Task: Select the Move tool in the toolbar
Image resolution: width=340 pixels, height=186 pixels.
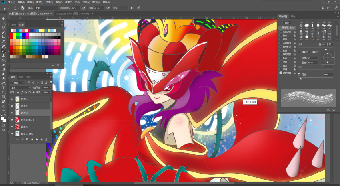Action: 3,18
